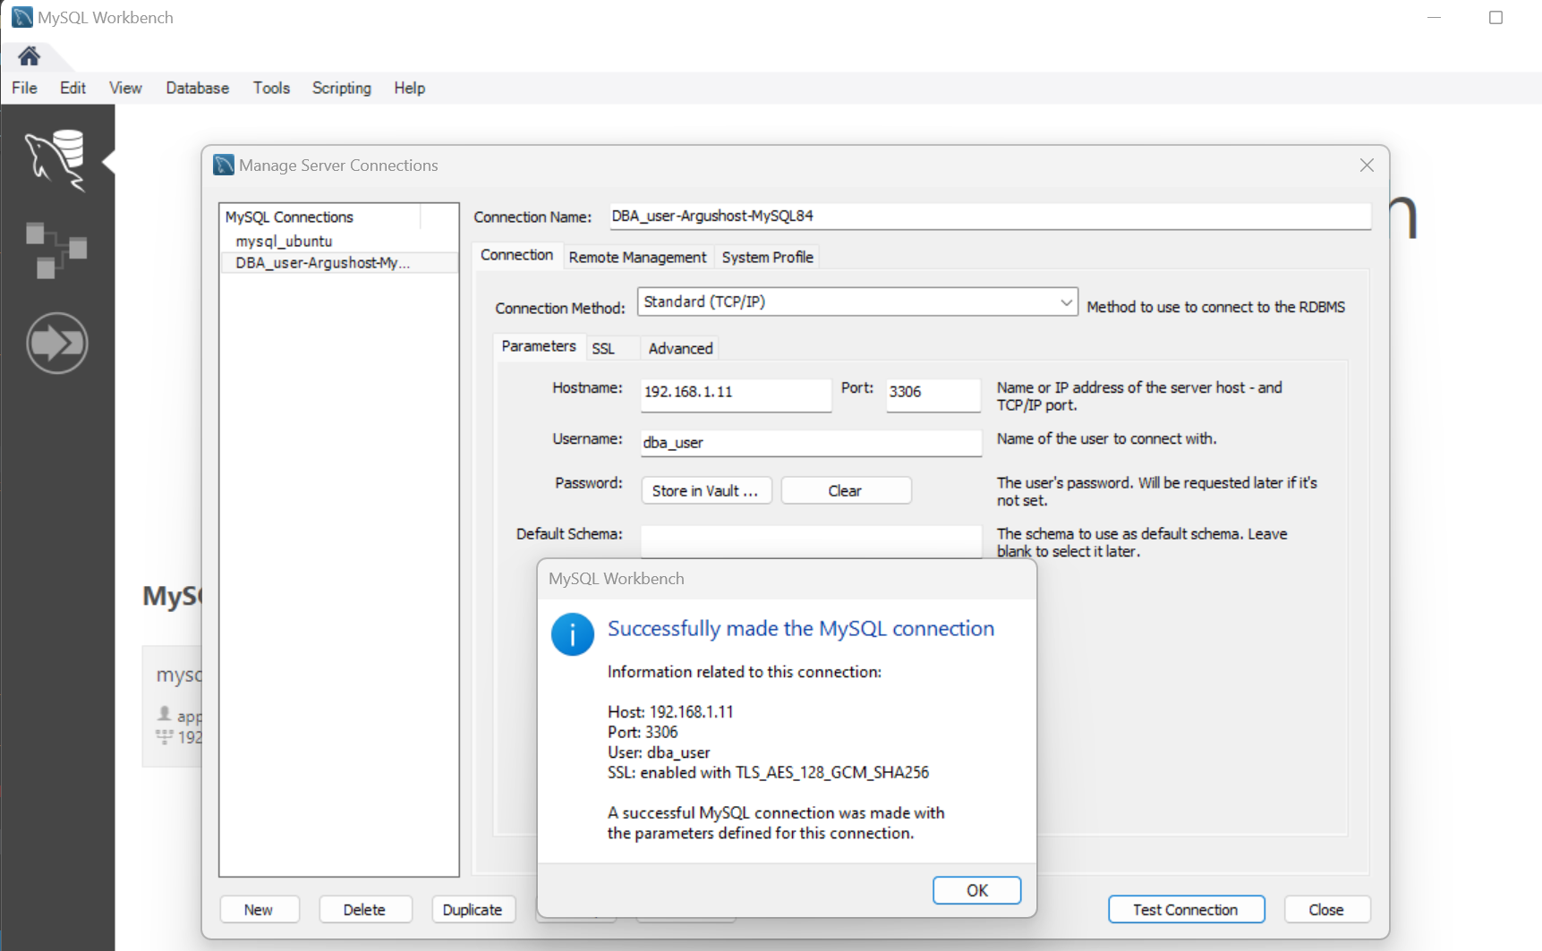
Task: Click the 'User: dba_user' line in popup
Action: coord(659,752)
